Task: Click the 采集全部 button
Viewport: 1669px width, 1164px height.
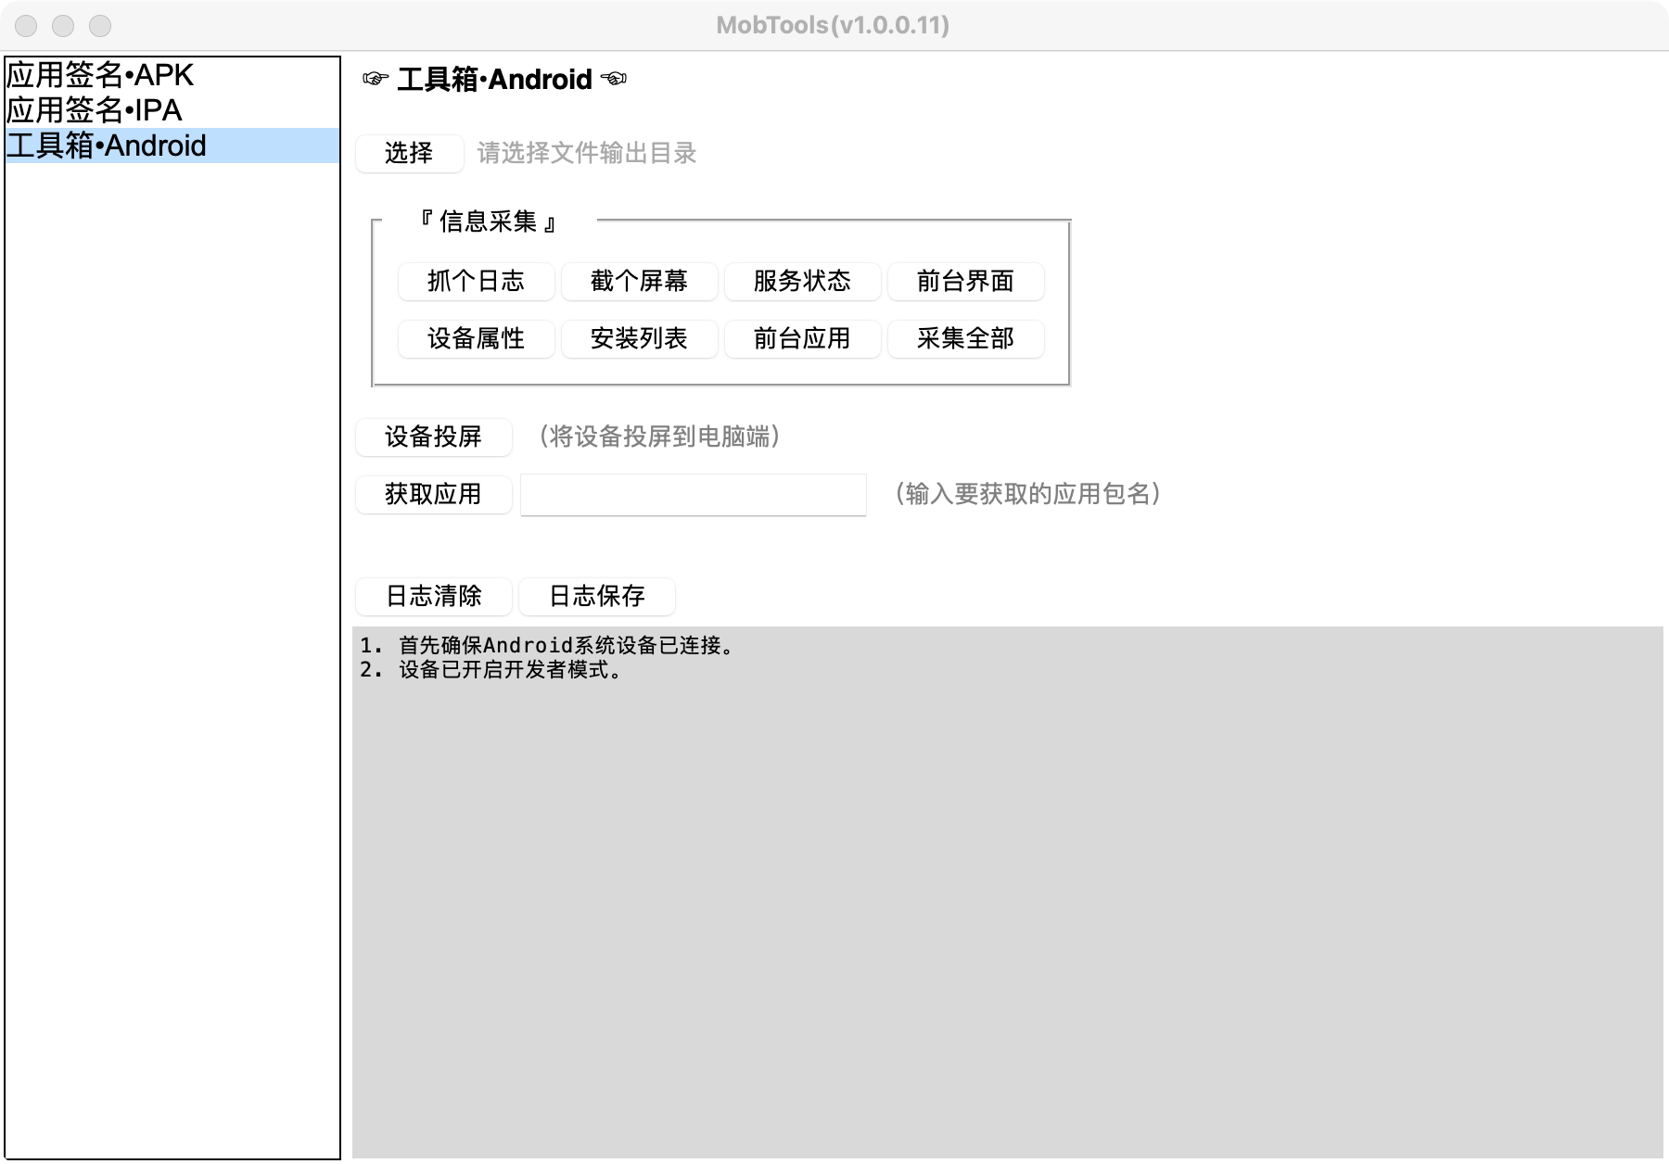Action: (x=965, y=338)
